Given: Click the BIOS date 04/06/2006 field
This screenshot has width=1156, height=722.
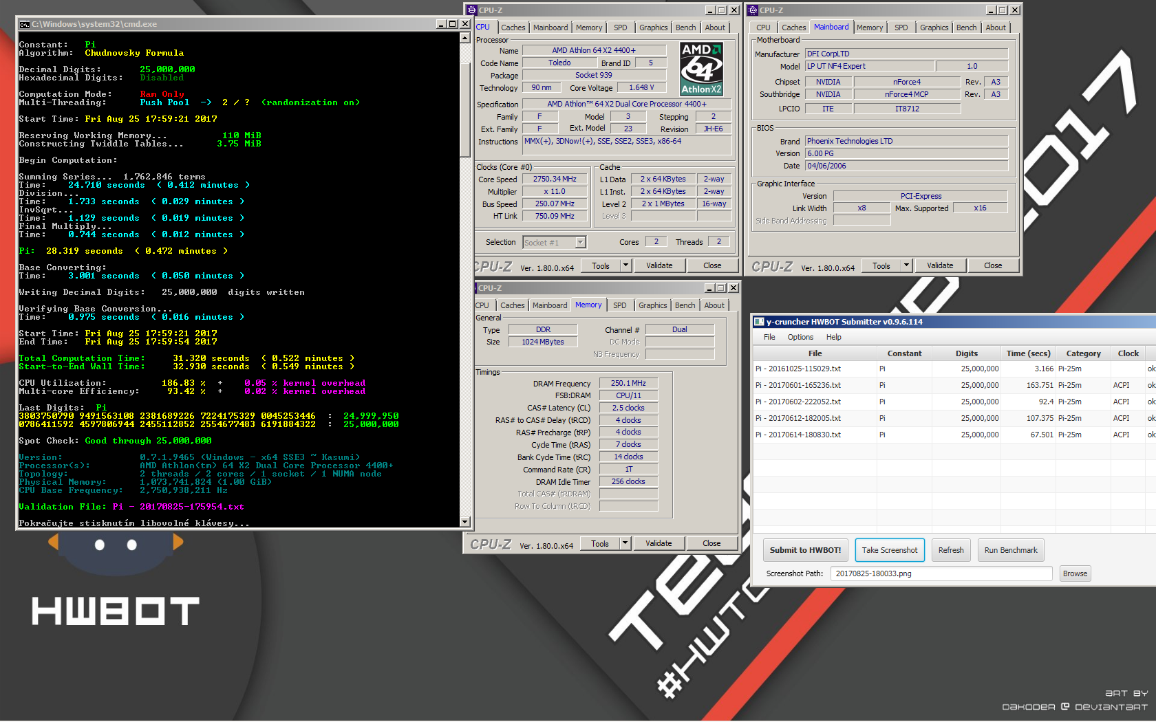Looking at the screenshot, I should pyautogui.click(x=906, y=166).
